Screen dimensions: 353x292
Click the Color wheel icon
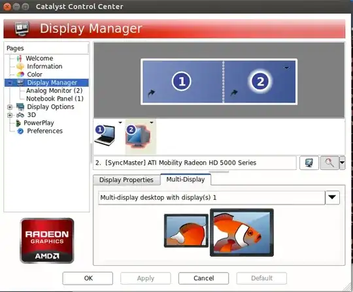click(x=20, y=74)
